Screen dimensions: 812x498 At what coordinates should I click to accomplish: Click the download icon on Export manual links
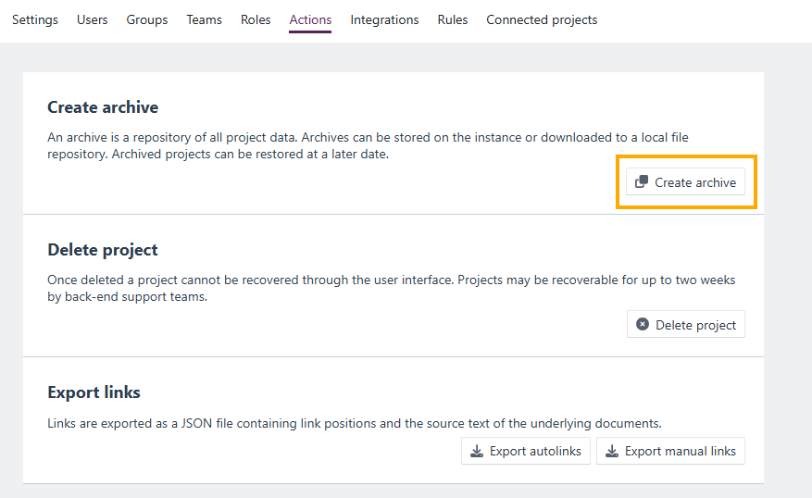pyautogui.click(x=612, y=451)
